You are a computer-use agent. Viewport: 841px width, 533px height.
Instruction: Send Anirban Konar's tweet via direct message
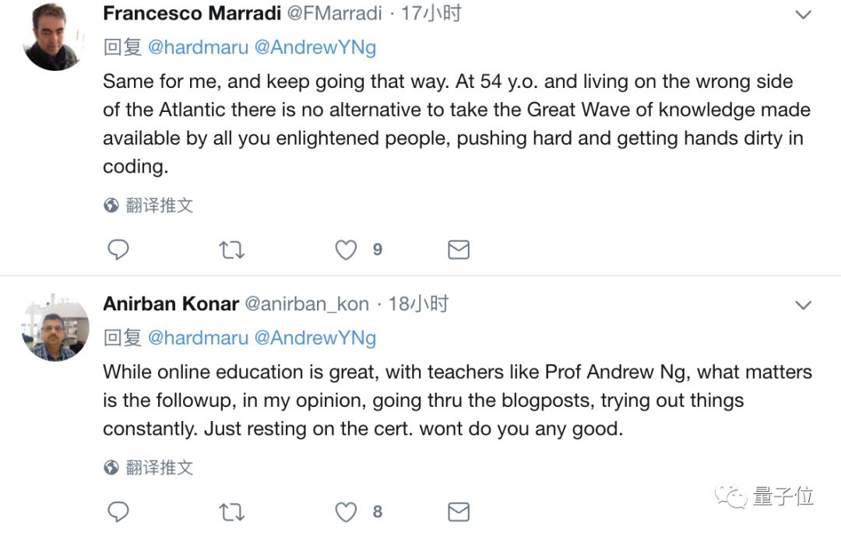(x=459, y=511)
